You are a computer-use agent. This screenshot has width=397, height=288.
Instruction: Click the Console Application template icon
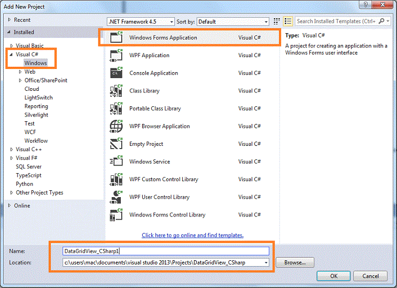tap(116, 73)
